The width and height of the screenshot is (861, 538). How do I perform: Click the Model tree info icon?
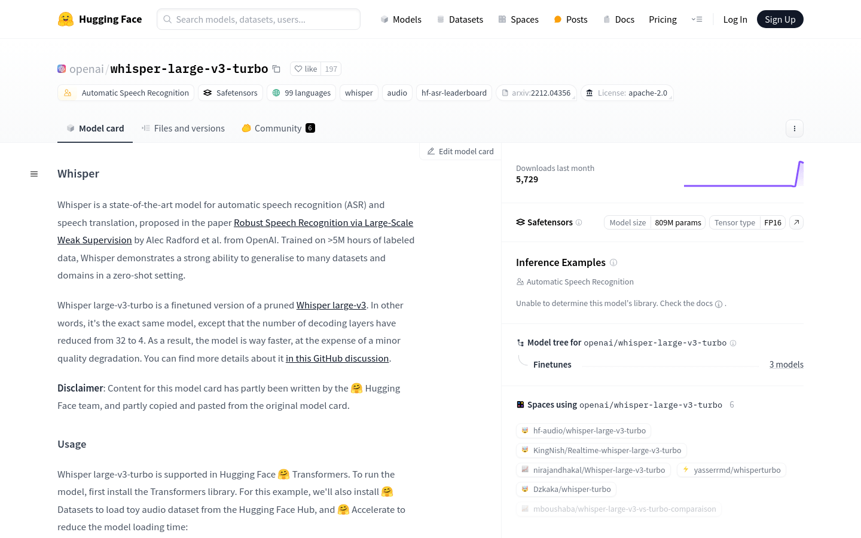coord(733,343)
